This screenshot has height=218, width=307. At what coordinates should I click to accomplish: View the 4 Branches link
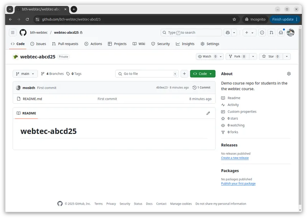coord(53,74)
